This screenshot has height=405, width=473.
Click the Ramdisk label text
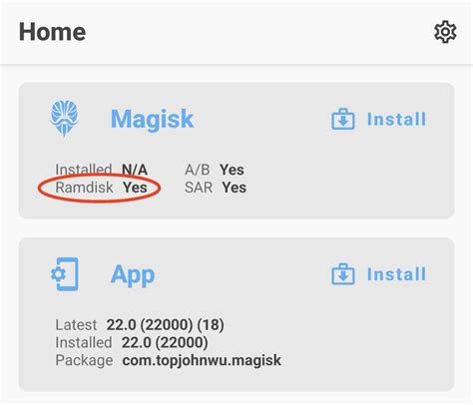coord(84,188)
